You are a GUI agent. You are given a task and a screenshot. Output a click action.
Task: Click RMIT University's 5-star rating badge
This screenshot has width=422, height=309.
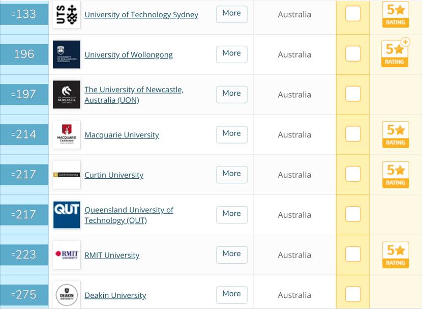point(395,255)
